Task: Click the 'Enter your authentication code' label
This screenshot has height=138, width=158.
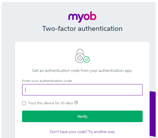Action: tap(47, 81)
